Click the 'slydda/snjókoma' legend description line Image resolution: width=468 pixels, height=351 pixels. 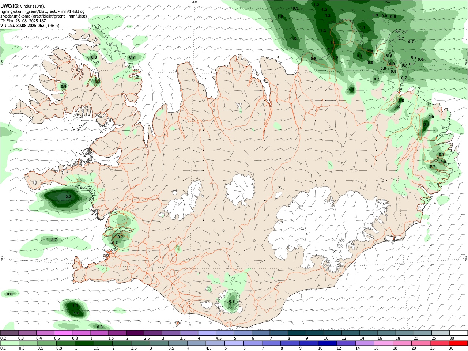click(x=44, y=16)
